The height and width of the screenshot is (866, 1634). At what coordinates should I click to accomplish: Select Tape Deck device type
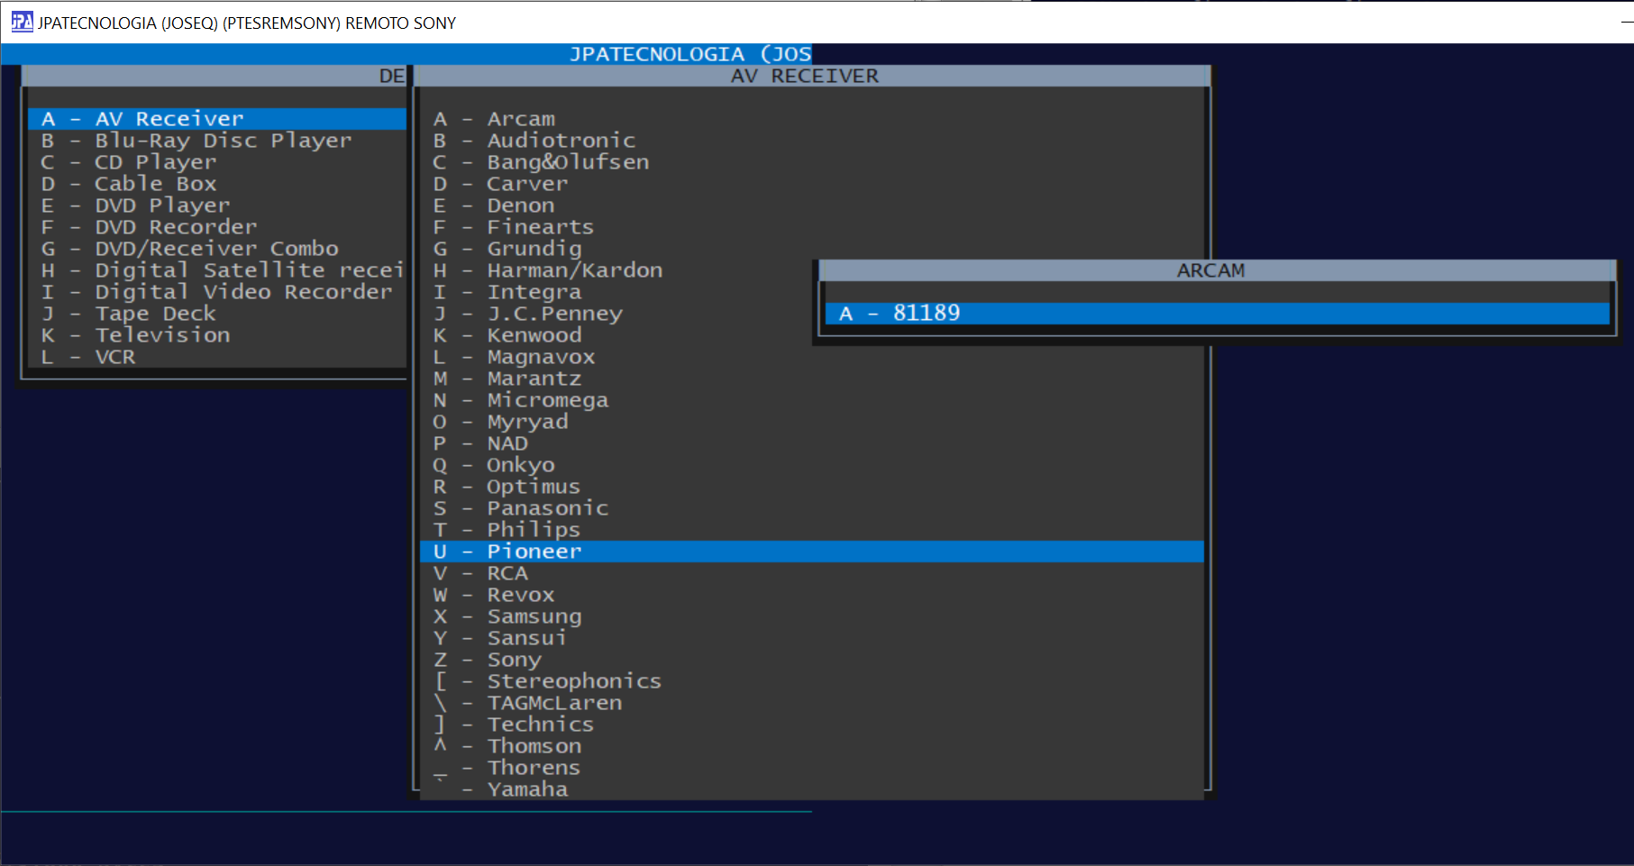217,314
